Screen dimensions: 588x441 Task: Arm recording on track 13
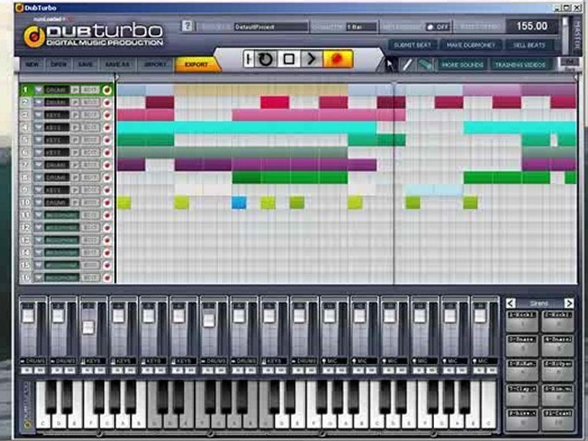coord(107,240)
